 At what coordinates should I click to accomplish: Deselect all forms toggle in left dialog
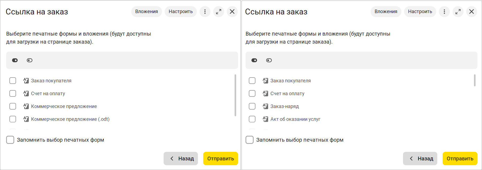click(x=30, y=60)
